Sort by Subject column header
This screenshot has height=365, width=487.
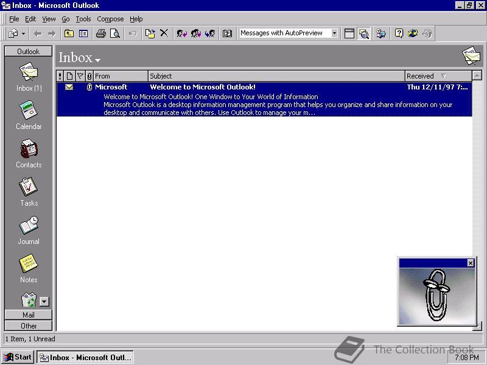coord(276,76)
